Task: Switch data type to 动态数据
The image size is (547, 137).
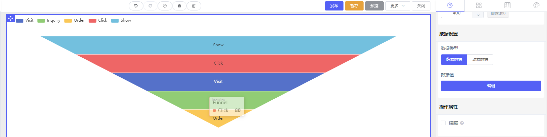Action: (480, 60)
